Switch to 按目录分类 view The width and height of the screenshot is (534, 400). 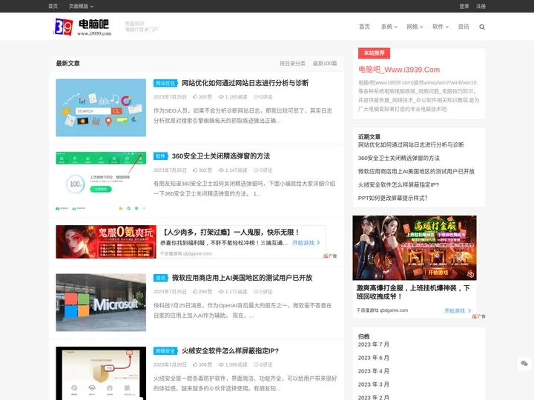pyautogui.click(x=292, y=64)
